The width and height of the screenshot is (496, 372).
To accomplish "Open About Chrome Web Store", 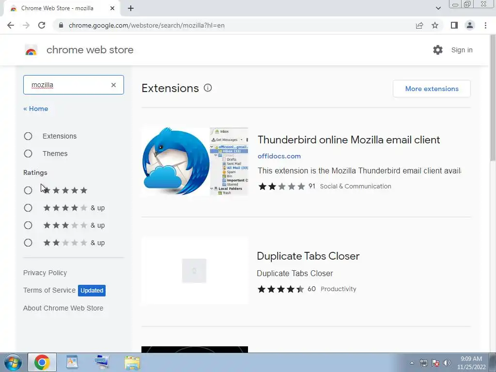I will (x=63, y=308).
